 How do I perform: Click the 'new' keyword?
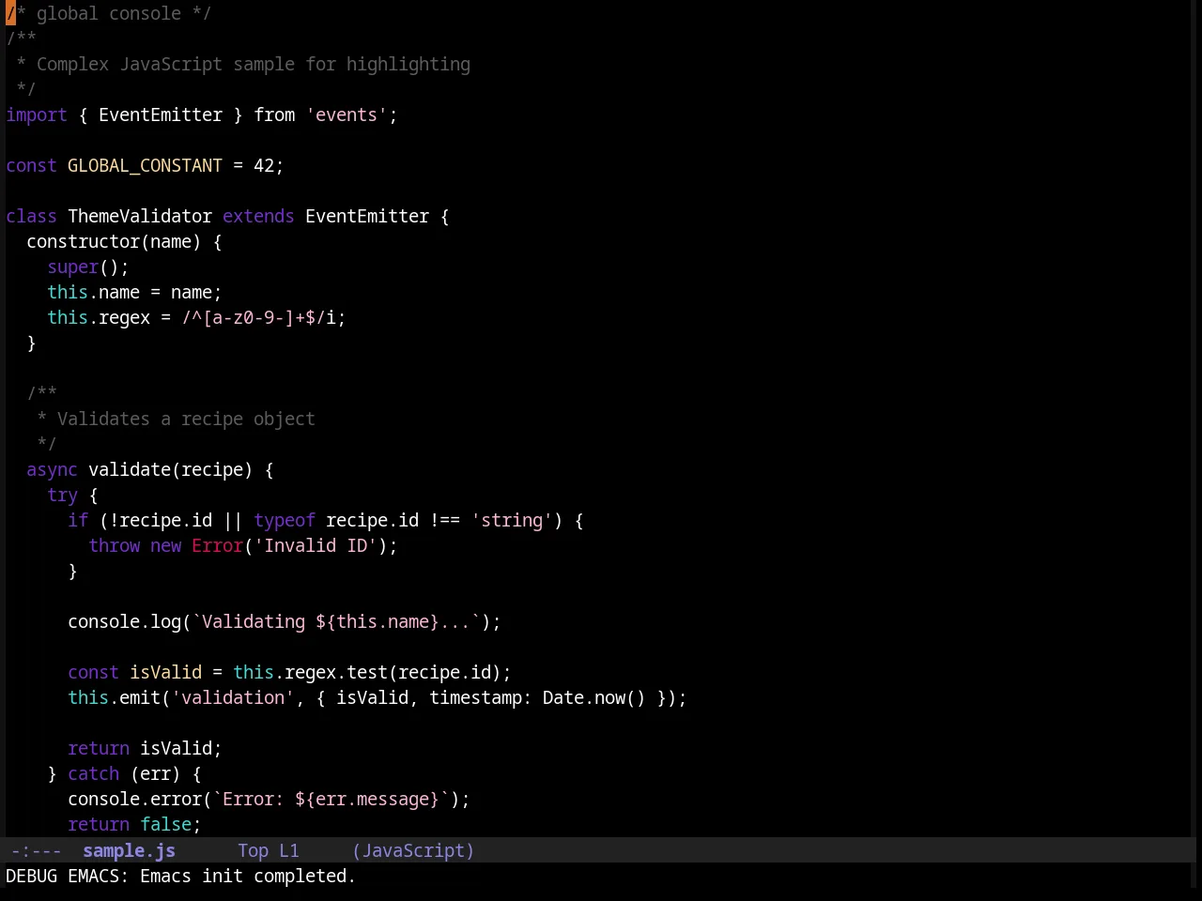click(165, 545)
